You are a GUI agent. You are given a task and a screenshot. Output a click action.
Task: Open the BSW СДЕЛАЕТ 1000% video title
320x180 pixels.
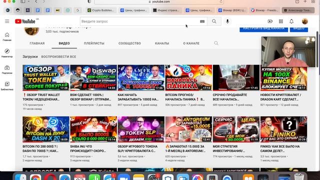click(90, 97)
